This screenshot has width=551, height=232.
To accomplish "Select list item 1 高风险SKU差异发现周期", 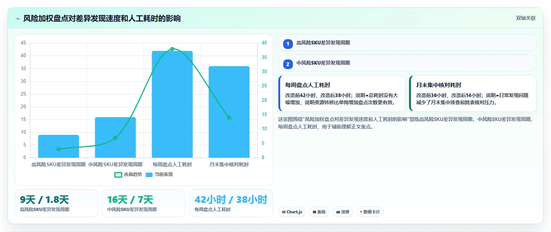I will pos(407,43).
